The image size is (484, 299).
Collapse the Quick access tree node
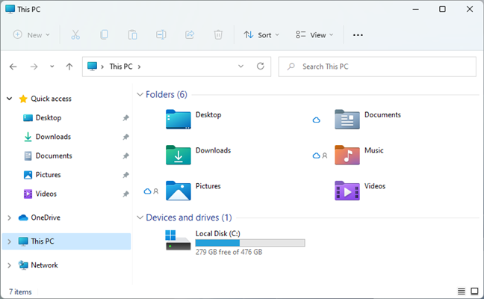[x=9, y=99]
